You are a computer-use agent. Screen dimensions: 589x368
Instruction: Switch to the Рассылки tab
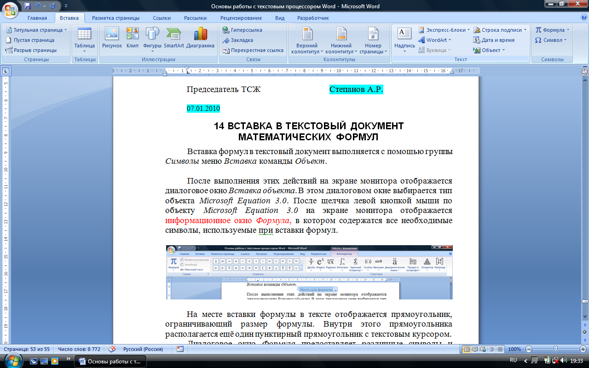(x=195, y=18)
